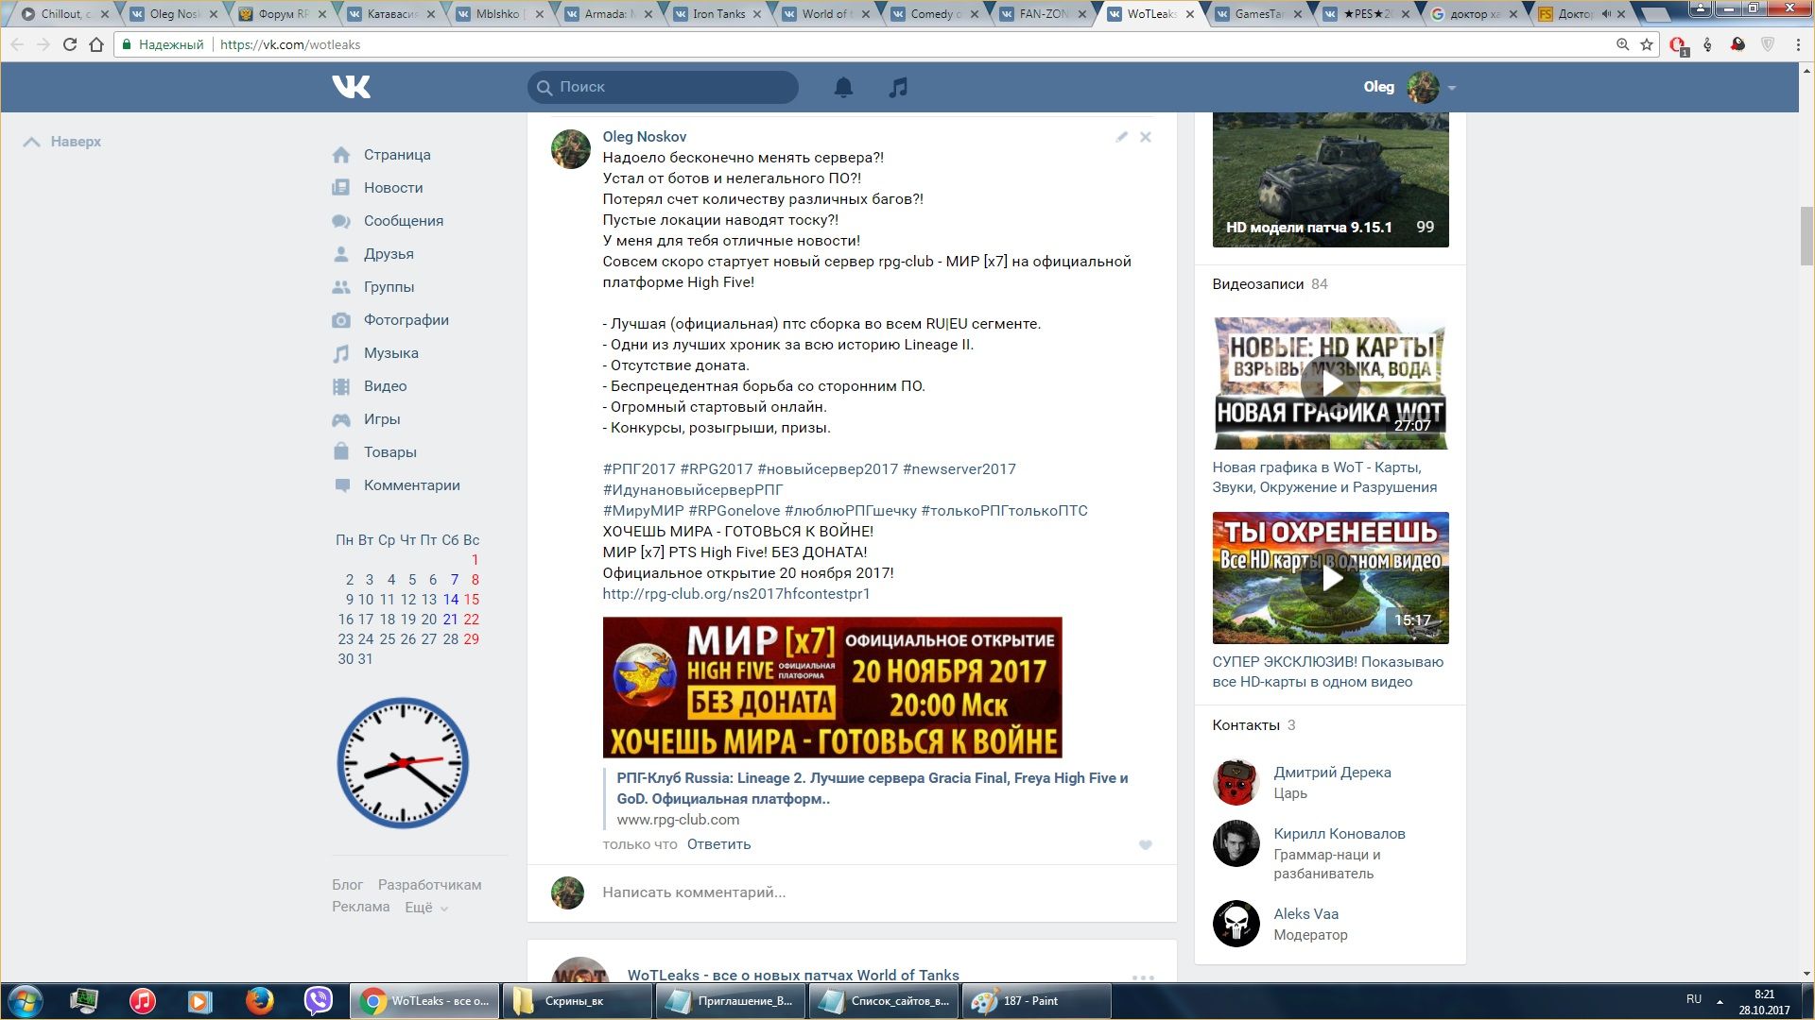
Task: Click the page vertical scrollbar thumb
Action: tap(1806, 236)
